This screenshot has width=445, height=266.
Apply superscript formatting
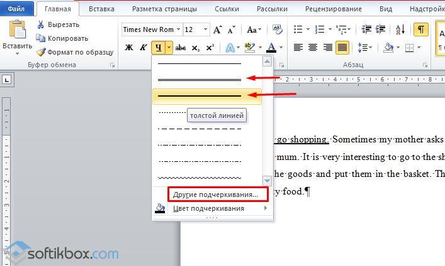(x=210, y=48)
